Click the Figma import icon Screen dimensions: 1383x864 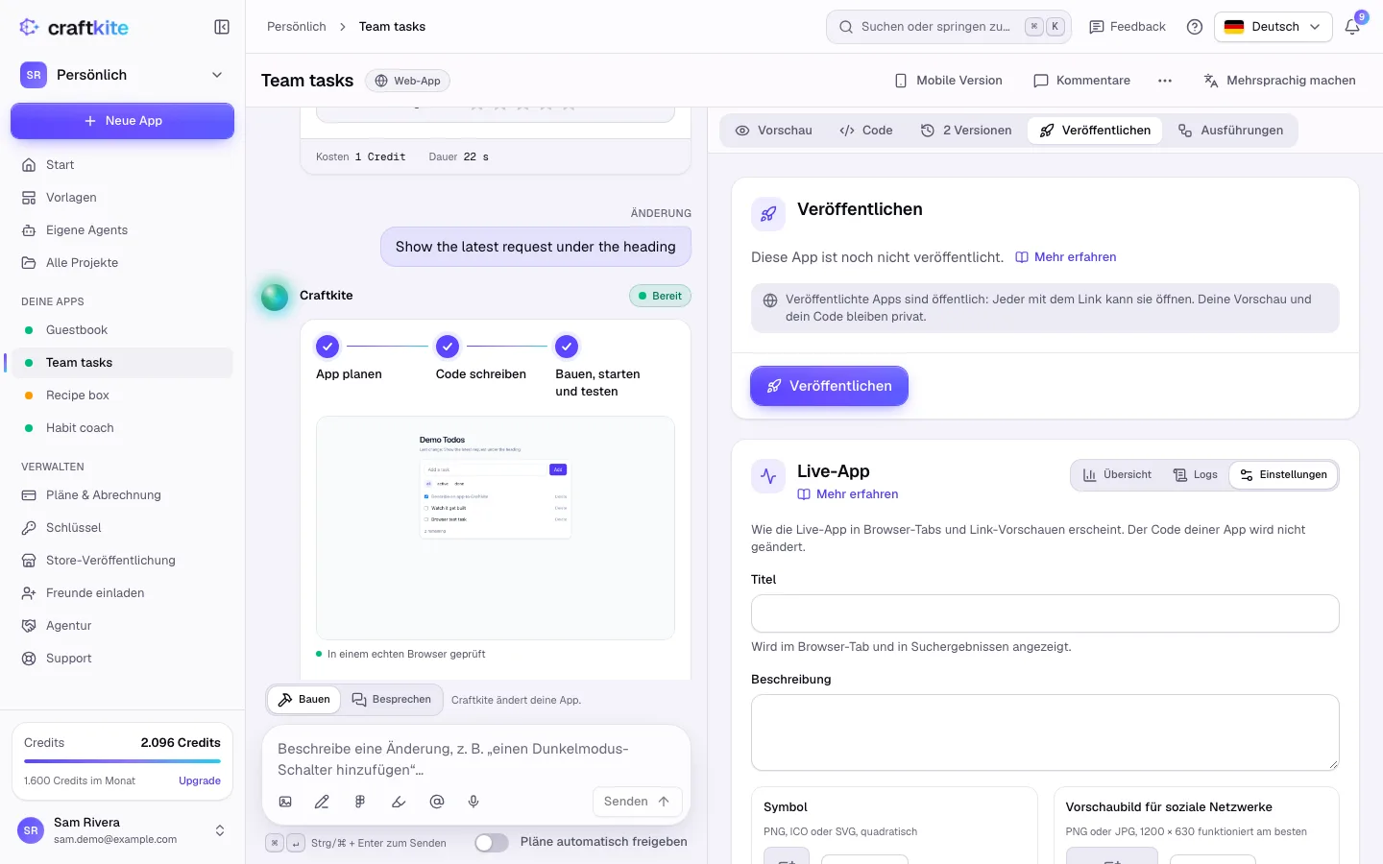360,802
